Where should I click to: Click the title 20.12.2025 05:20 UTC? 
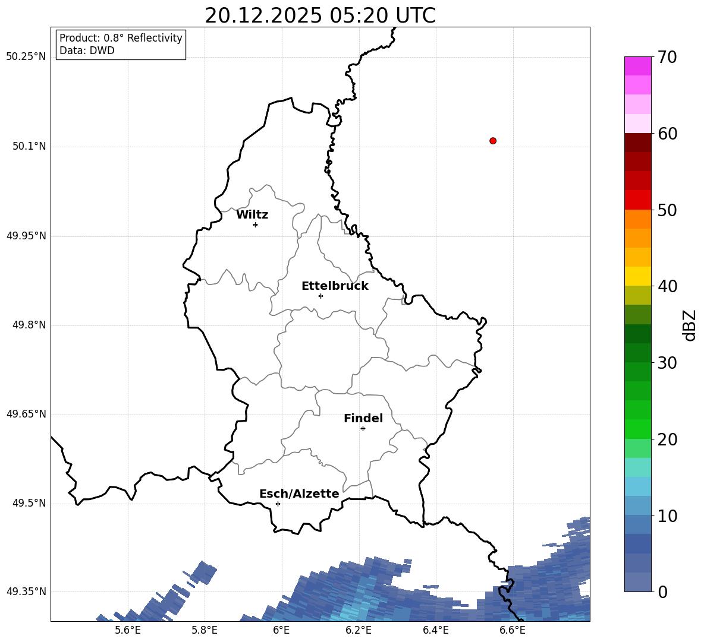320,15
